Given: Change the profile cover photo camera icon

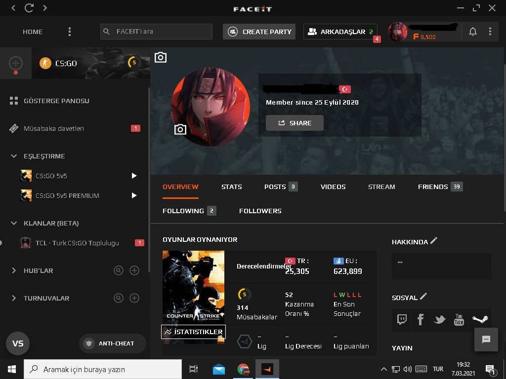Looking at the screenshot, I should [161, 57].
